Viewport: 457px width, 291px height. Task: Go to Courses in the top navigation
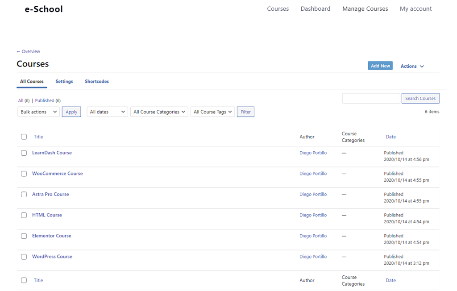[278, 9]
